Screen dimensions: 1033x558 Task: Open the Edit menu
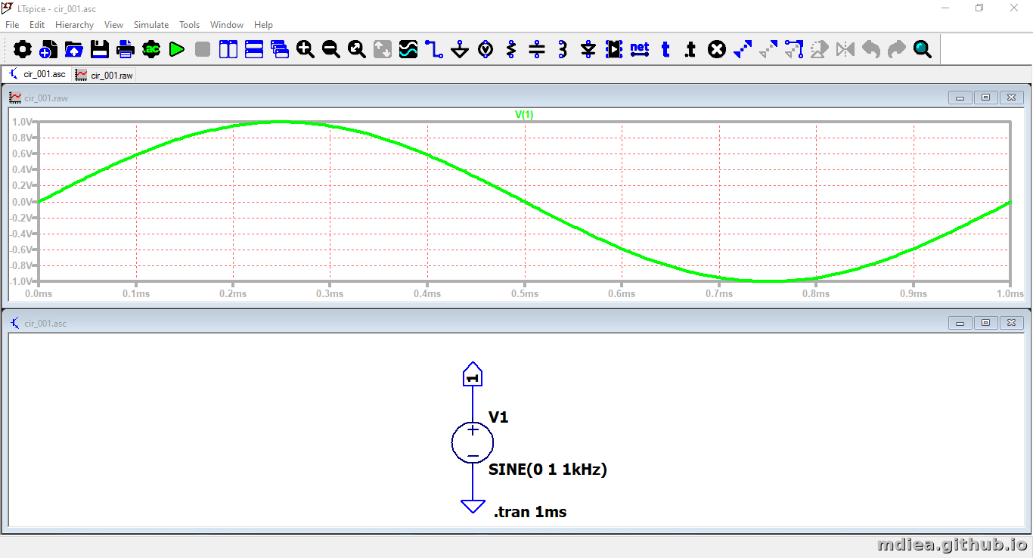[x=37, y=25]
